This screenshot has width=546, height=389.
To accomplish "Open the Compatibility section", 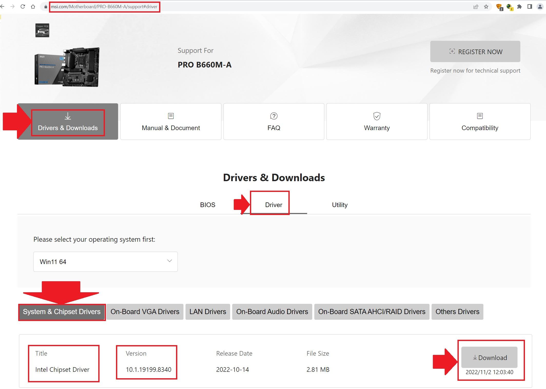I will pyautogui.click(x=480, y=122).
